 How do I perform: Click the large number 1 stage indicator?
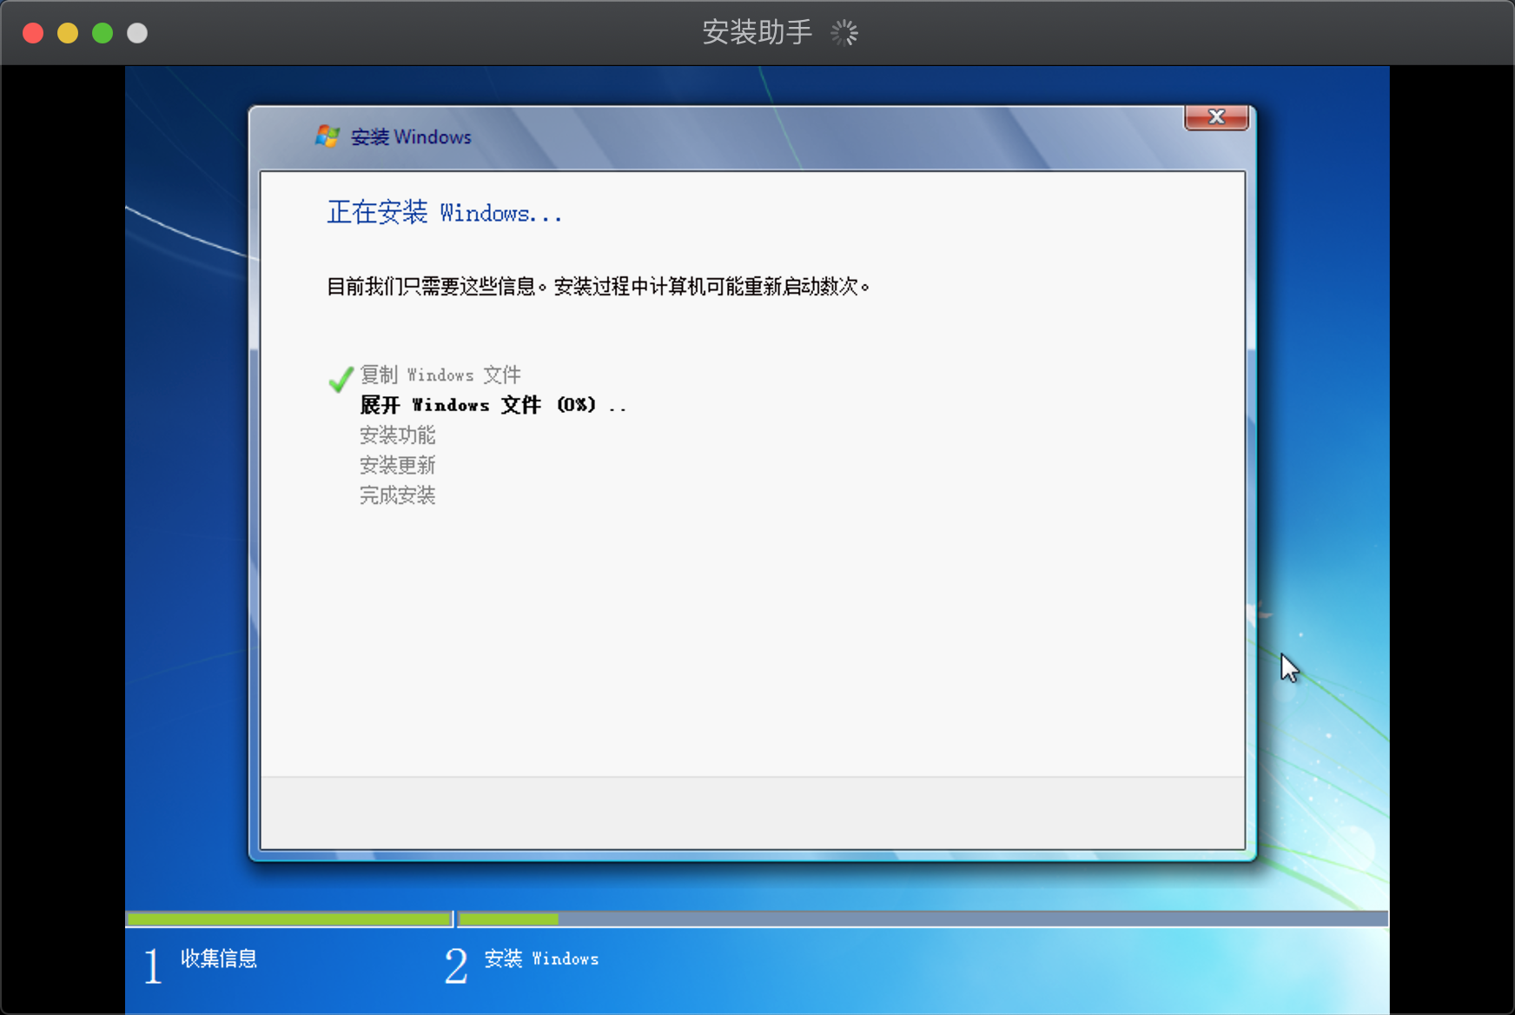(153, 965)
